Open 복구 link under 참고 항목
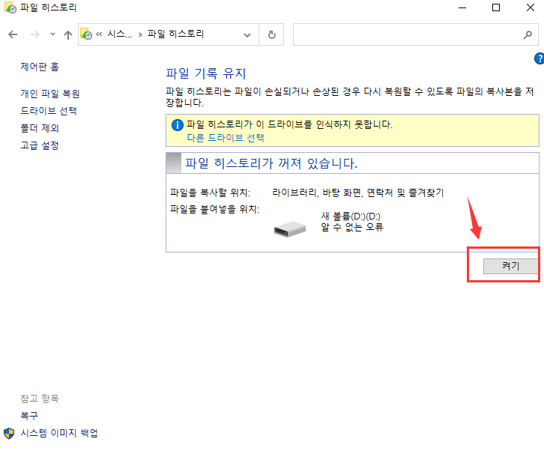Image resolution: width=544 pixels, height=451 pixels. [x=29, y=415]
